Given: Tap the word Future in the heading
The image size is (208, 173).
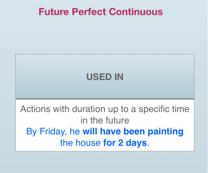Looking at the screenshot, I should click(54, 12).
